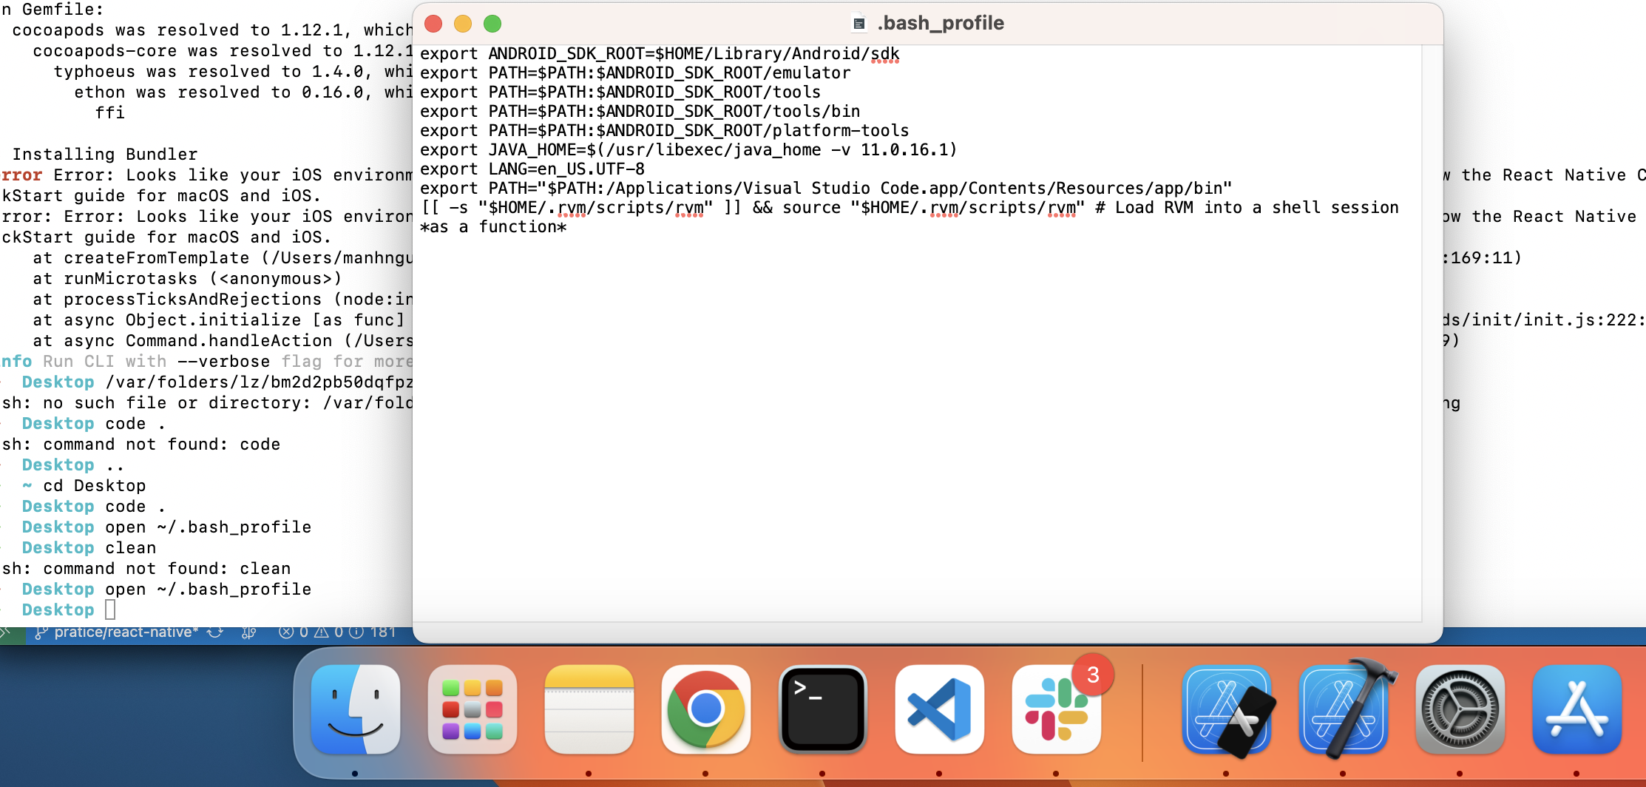Image resolution: width=1646 pixels, height=787 pixels.
Task: Click the 'at async Command.handleAction' line
Action: [x=222, y=341]
